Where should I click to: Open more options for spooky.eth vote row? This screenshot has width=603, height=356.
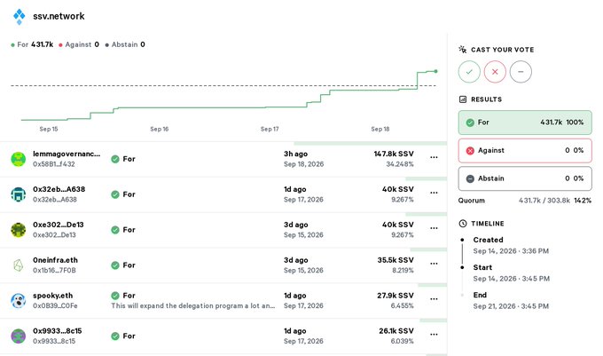[434, 298]
